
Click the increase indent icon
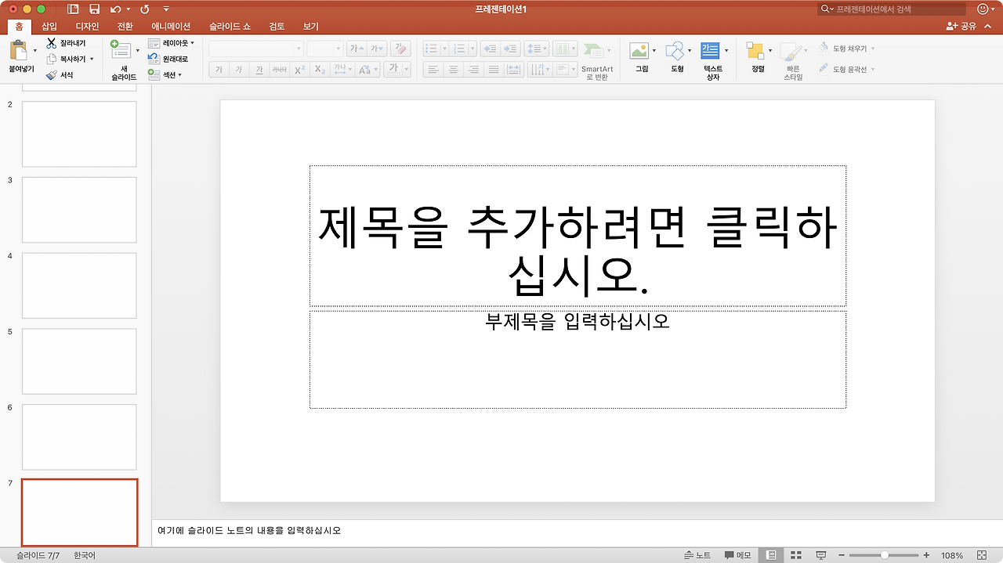pyautogui.click(x=511, y=49)
